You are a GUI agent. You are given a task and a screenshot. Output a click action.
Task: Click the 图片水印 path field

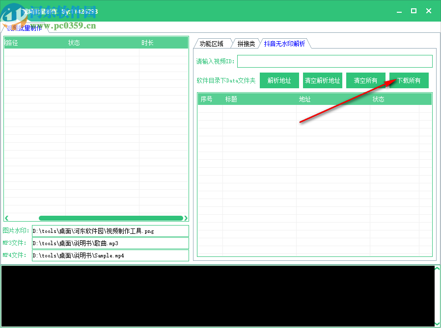[x=110, y=231]
